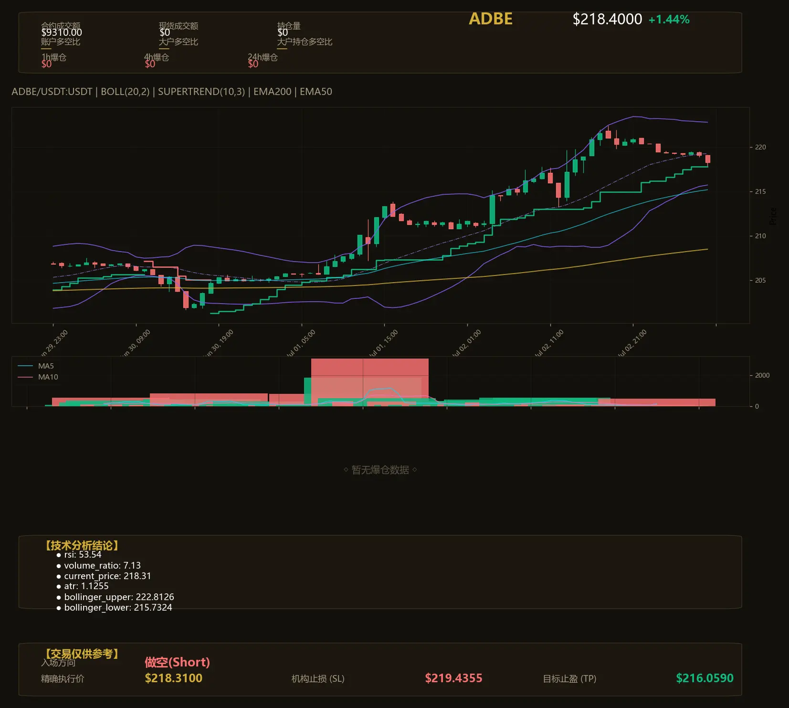The height and width of the screenshot is (708, 789).
Task: Click the 现货成交额 label
Action: click(x=179, y=26)
